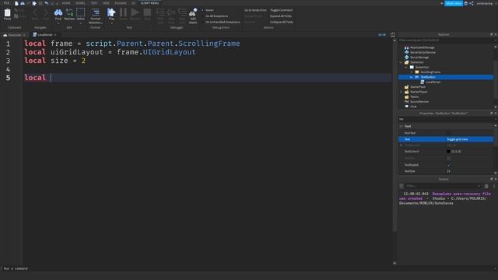Collapse the ScreenGui tree node
The width and height of the screenshot is (498, 280).
pyautogui.click(x=406, y=67)
